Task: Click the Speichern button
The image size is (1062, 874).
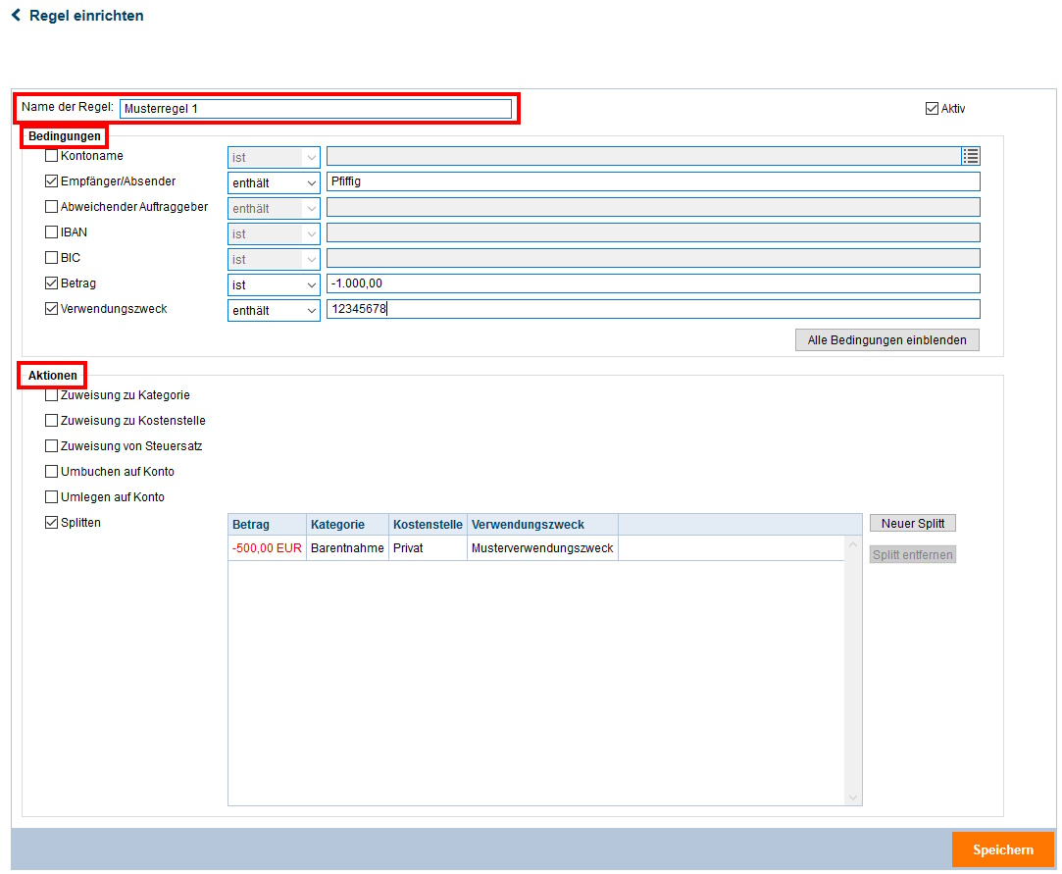Action: (1002, 849)
